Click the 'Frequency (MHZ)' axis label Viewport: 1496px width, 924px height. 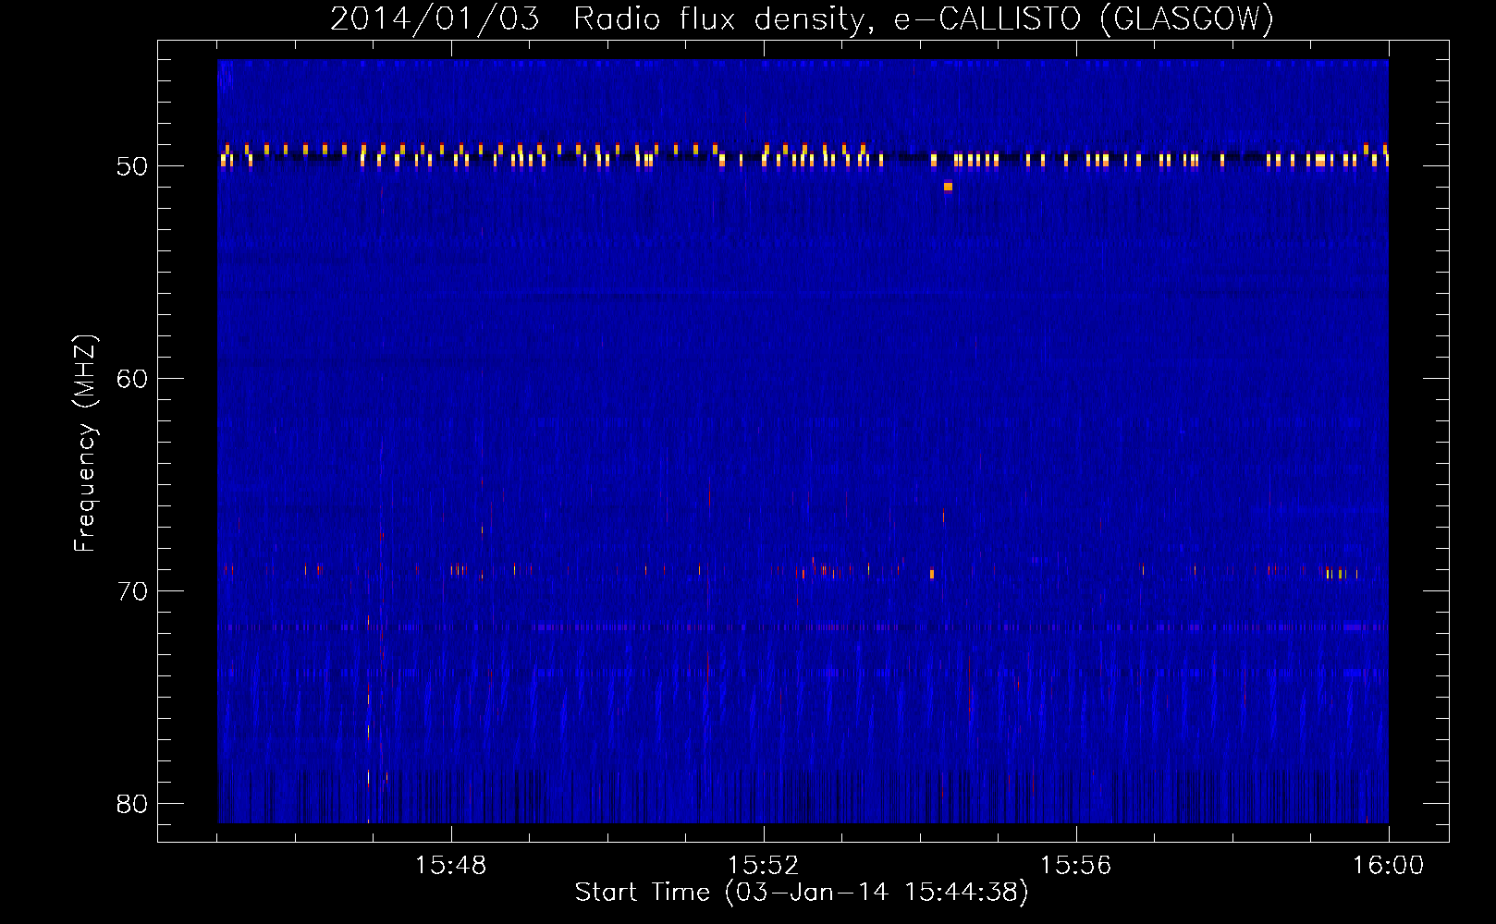tap(84, 444)
